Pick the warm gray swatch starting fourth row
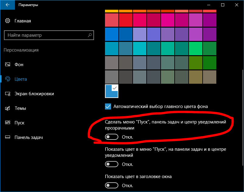This screenshot has width=244, height=192. [x=112, y=63]
